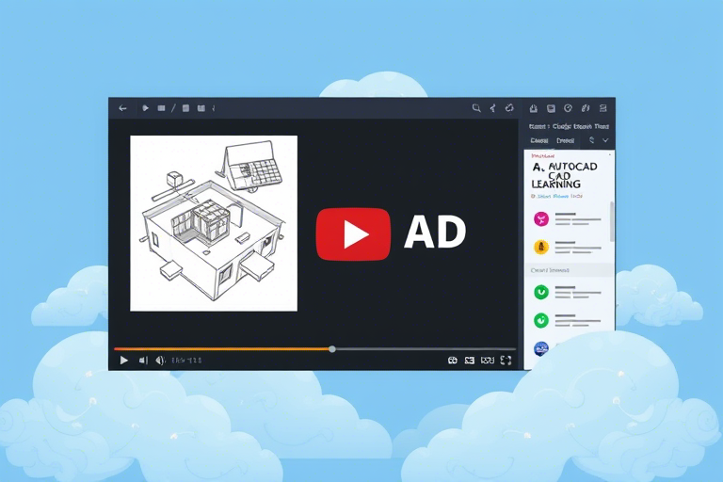Click the video timestamp display

pyautogui.click(x=186, y=361)
